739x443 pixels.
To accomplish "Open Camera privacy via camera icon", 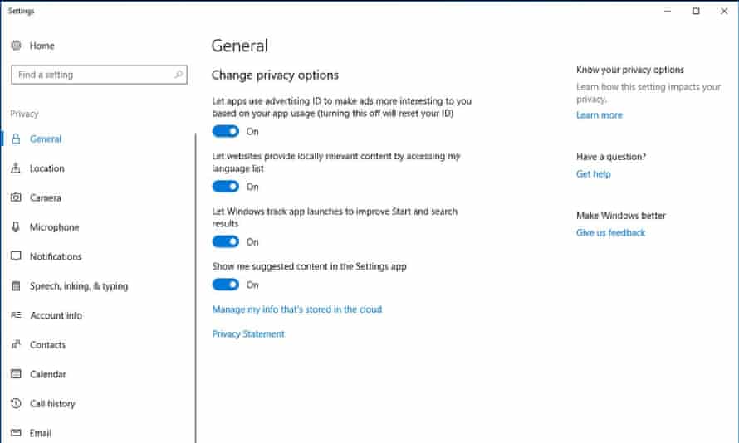I will point(16,197).
